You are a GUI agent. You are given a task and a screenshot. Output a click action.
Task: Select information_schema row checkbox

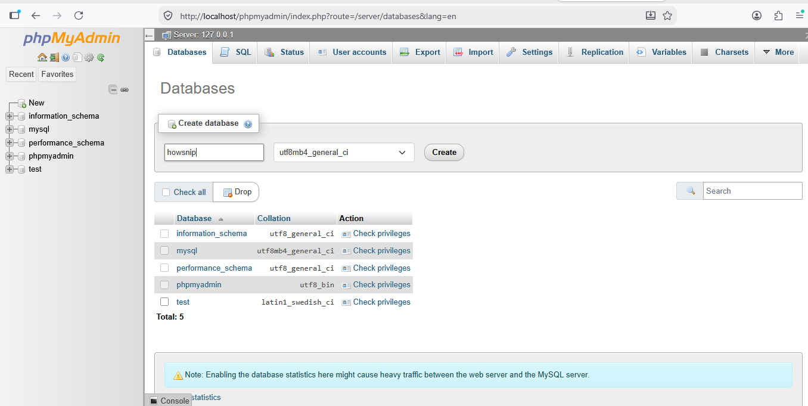164,234
